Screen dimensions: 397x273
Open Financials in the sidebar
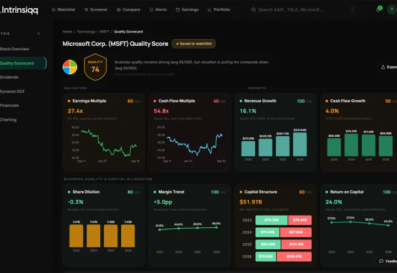[x=9, y=105]
